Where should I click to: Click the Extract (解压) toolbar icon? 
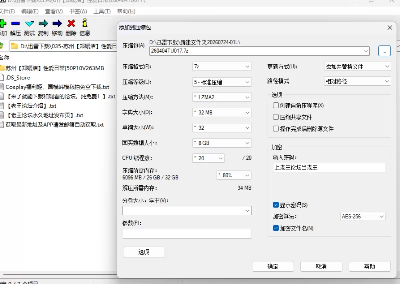[15, 23]
